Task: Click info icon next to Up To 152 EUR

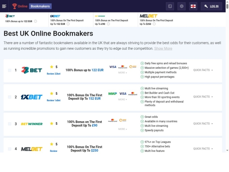Action: [68, 24]
